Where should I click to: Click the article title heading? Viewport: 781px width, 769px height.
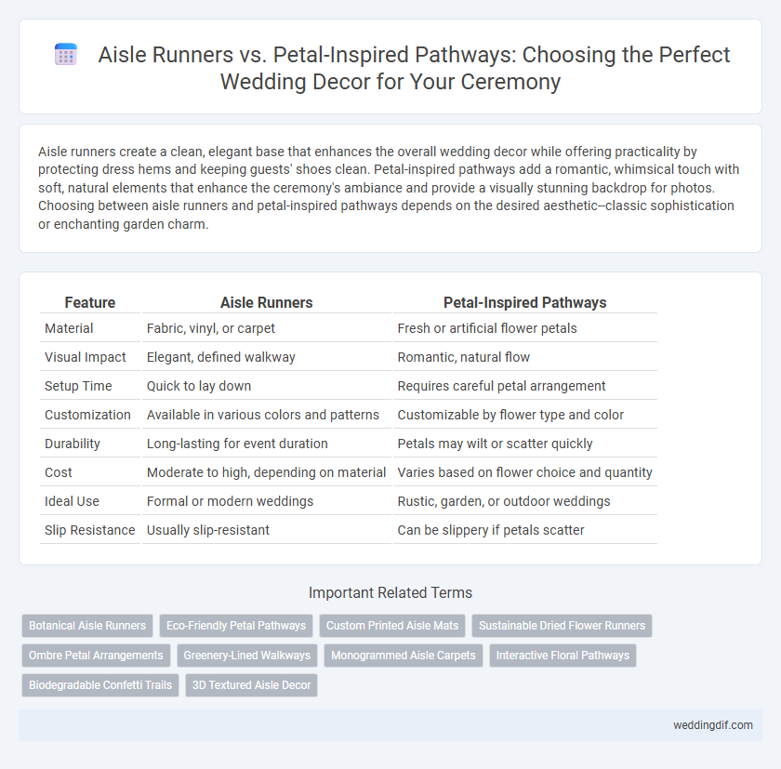click(390, 68)
